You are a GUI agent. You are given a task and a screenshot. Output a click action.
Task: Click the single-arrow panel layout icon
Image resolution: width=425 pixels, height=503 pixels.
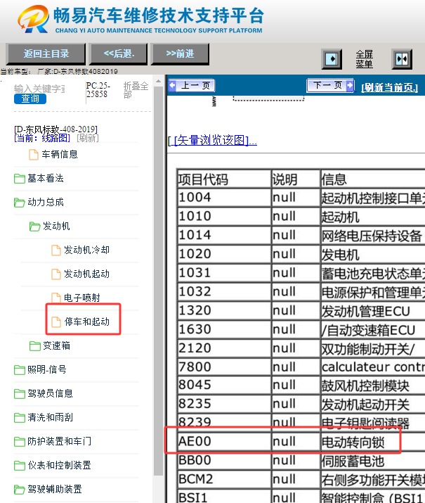point(332,58)
